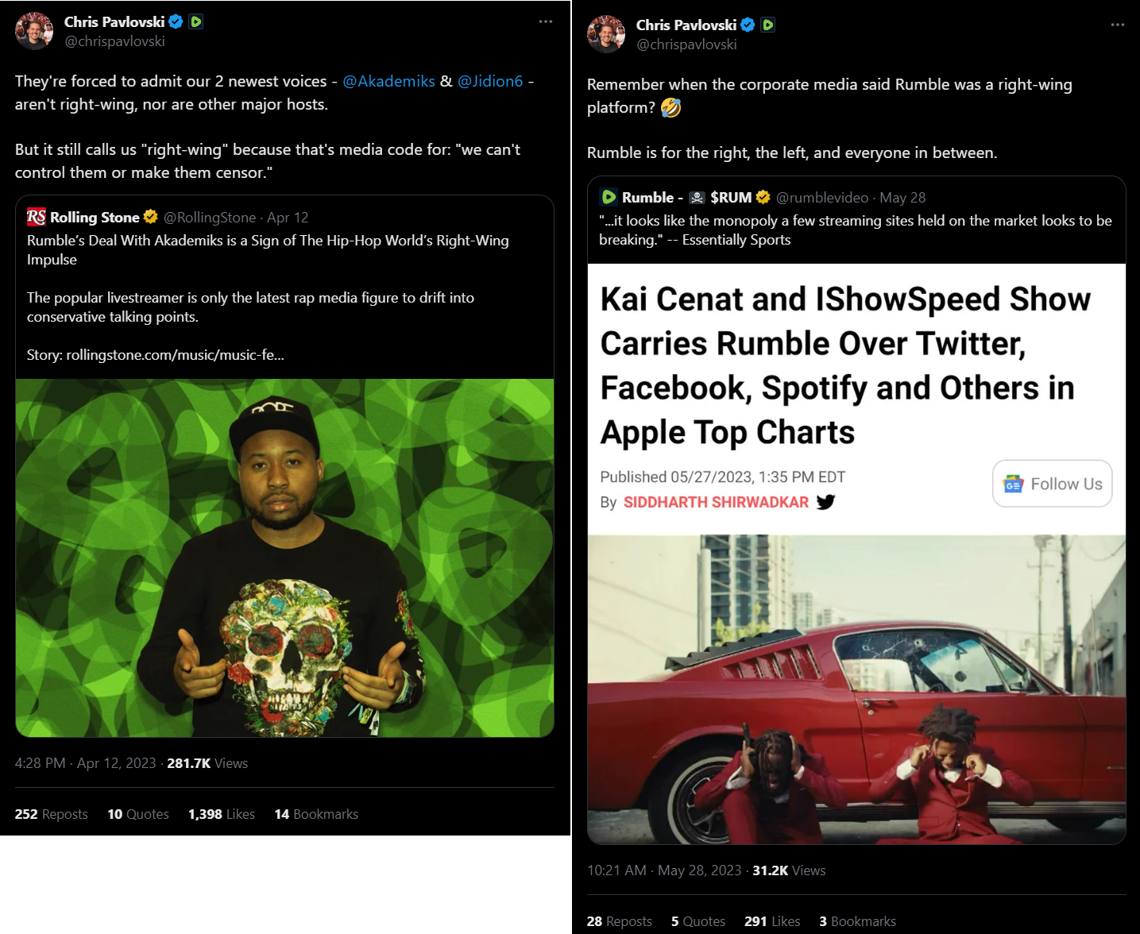Screen dimensions: 1140x934
Task: Click the green Rumble badge beside Chris Pavlovski's name
Action: [x=195, y=21]
